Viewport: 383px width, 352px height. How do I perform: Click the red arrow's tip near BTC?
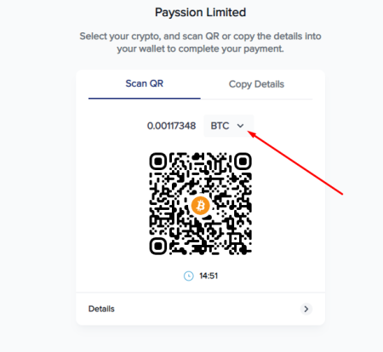[x=249, y=133]
